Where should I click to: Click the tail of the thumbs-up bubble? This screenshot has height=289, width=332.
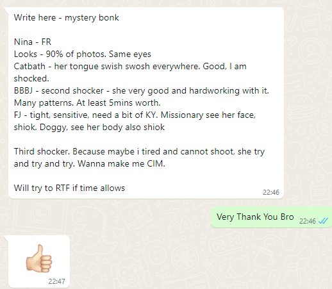(6, 238)
